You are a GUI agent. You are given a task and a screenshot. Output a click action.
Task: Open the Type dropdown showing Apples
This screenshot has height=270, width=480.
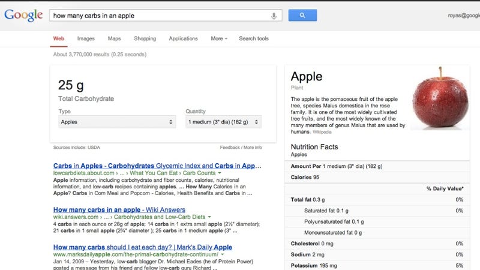[x=117, y=122]
